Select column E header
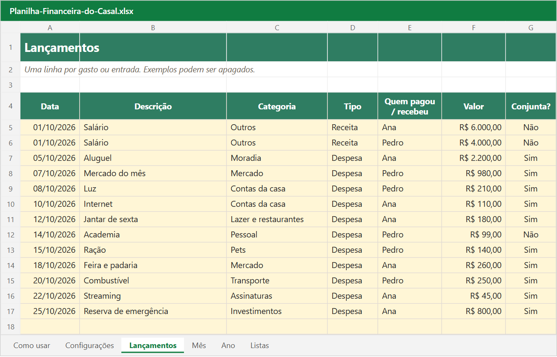The height and width of the screenshot is (357, 557). tap(410, 28)
